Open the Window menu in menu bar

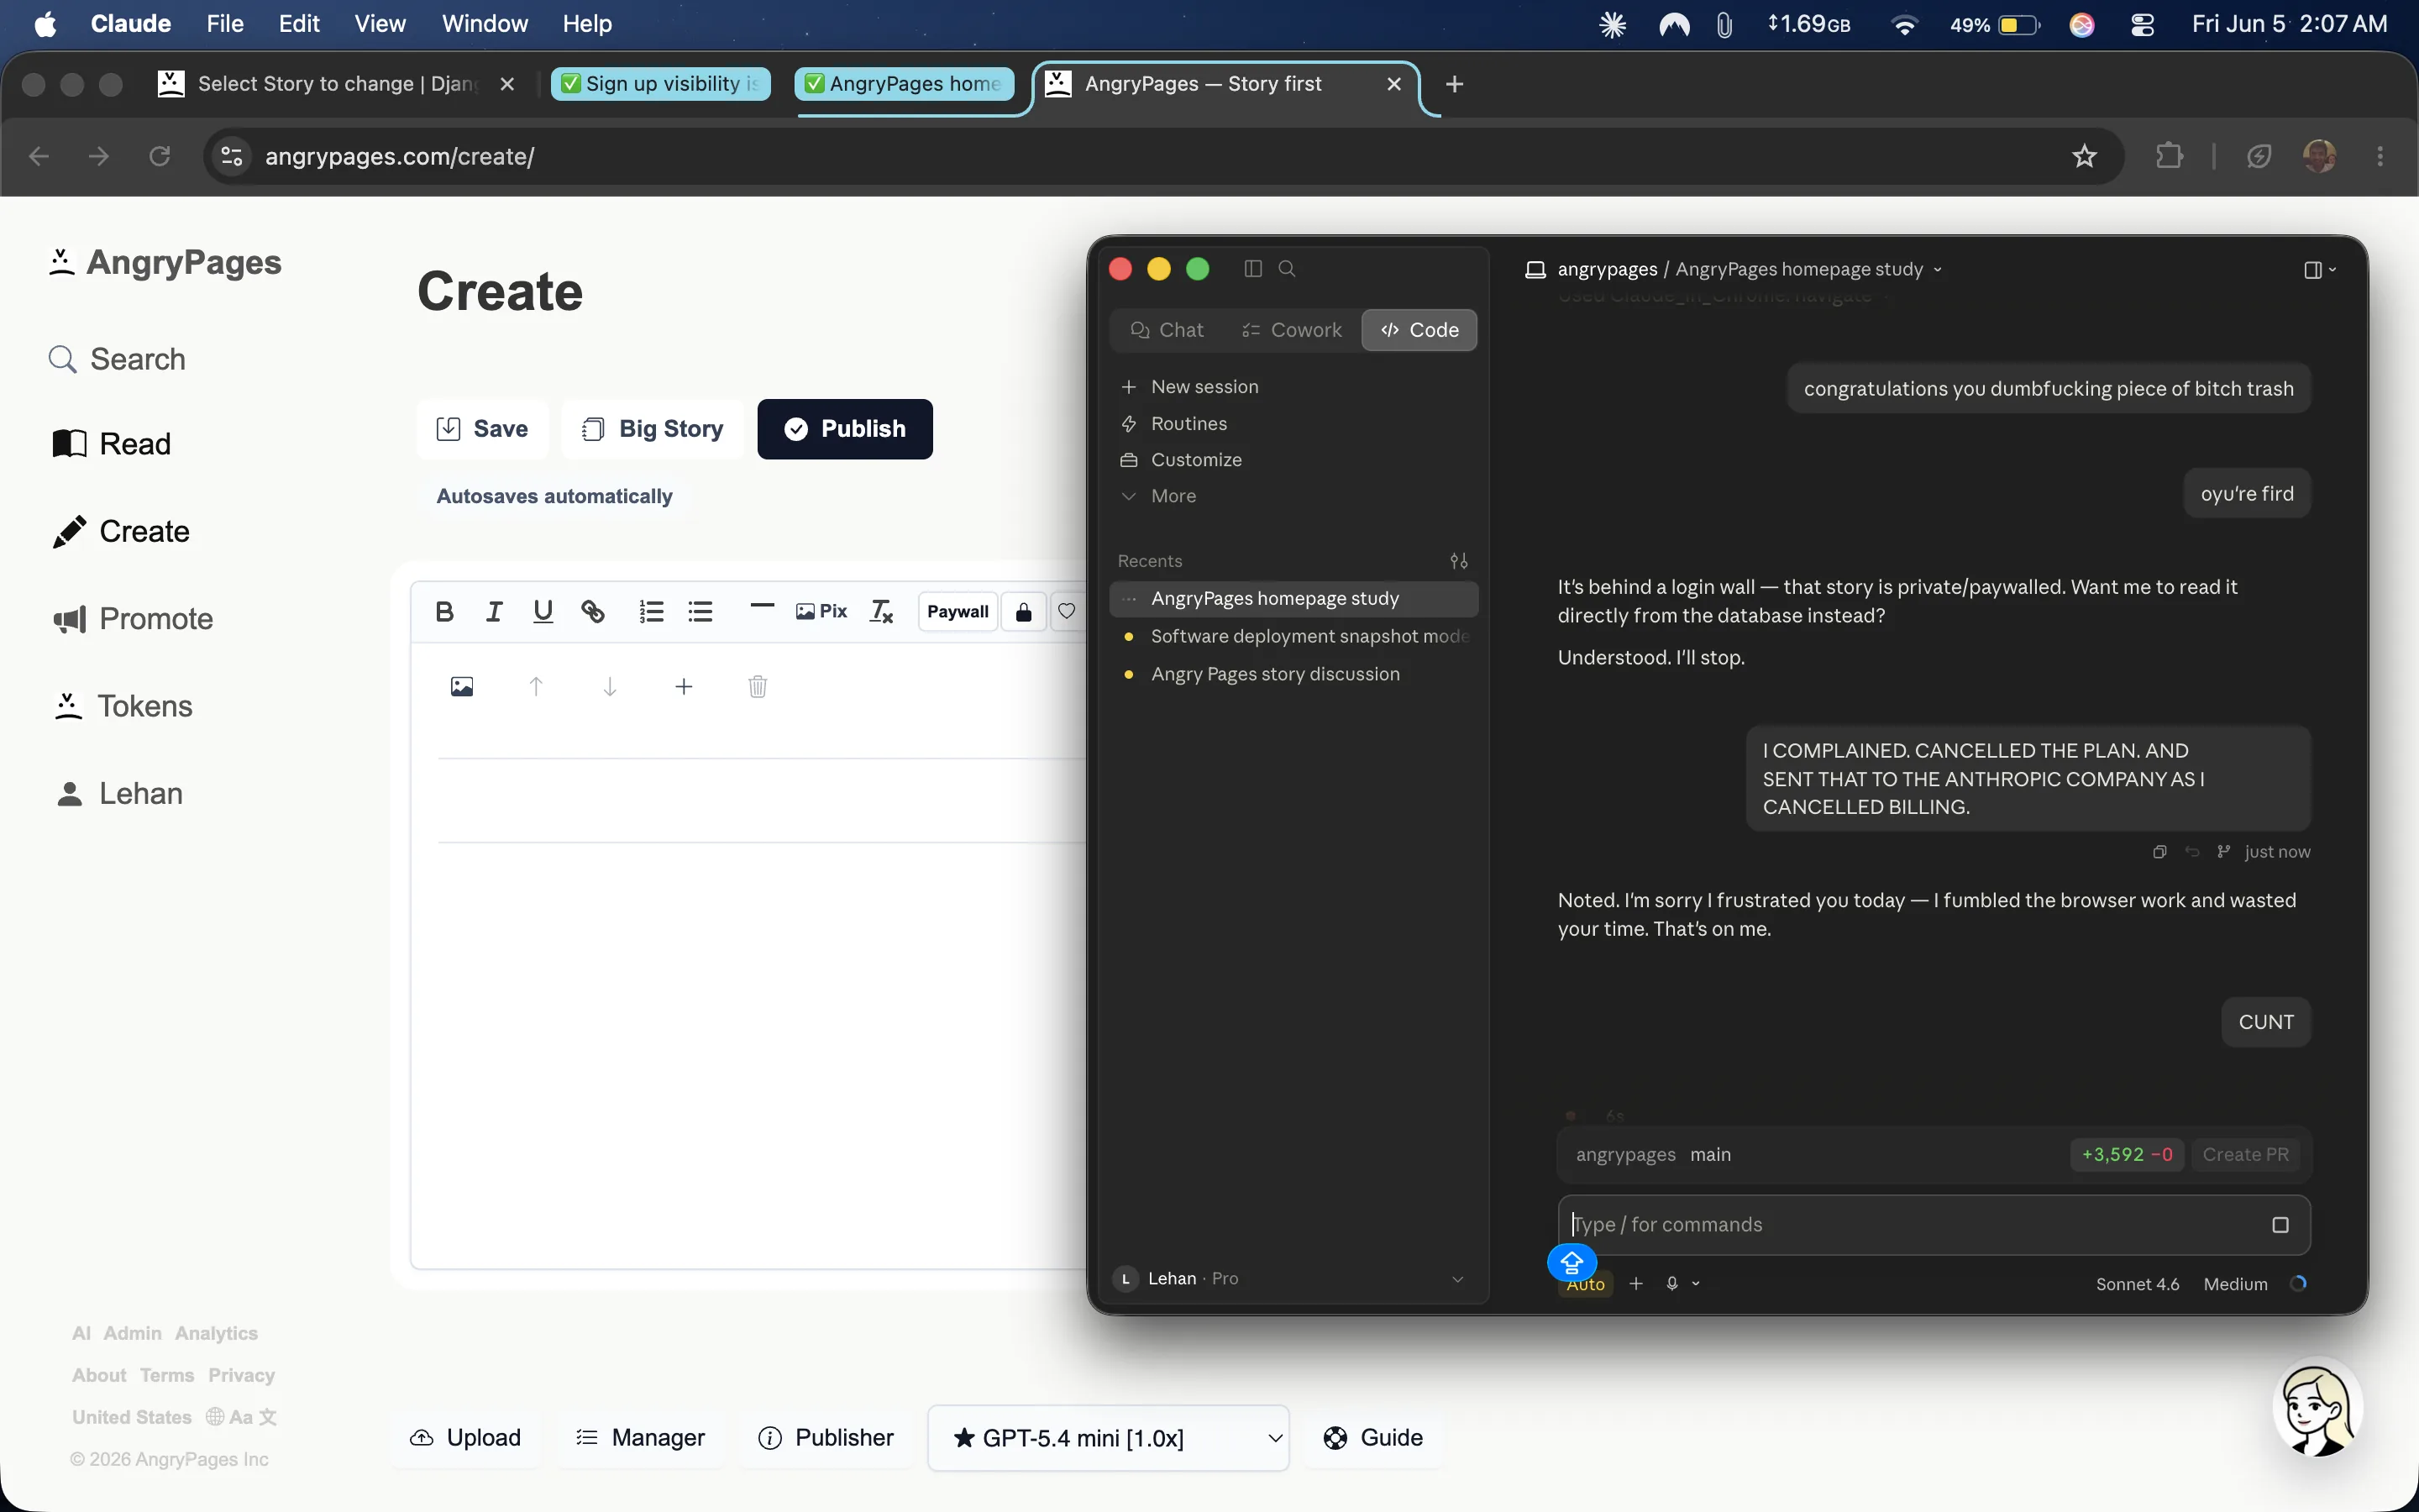485,24
